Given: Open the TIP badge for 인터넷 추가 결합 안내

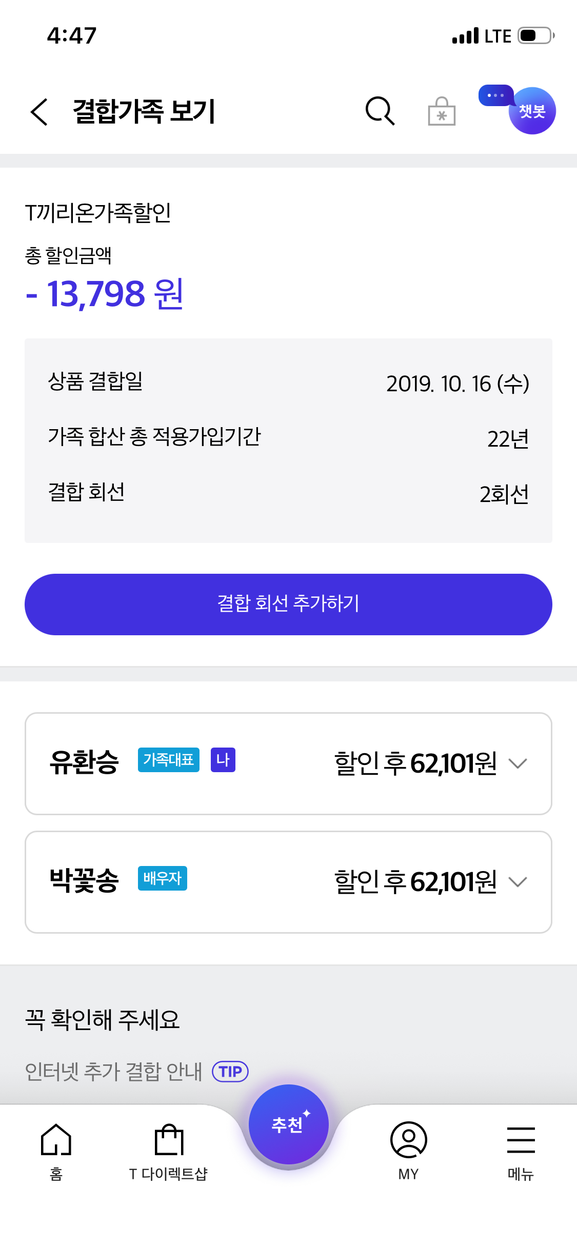Looking at the screenshot, I should [230, 1071].
